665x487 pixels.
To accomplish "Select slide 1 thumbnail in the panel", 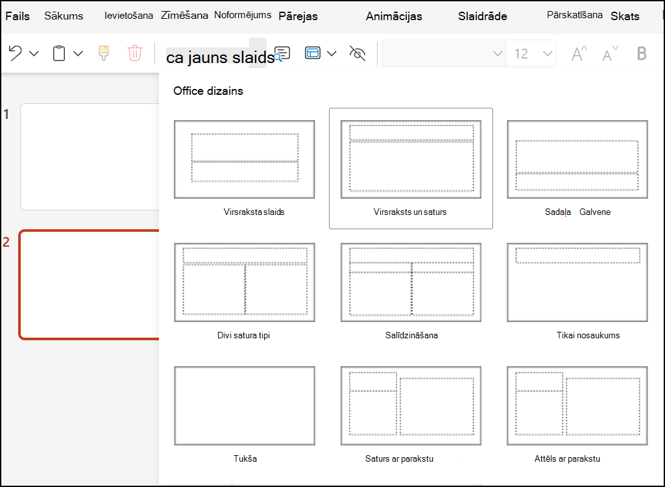I will tap(90, 156).
